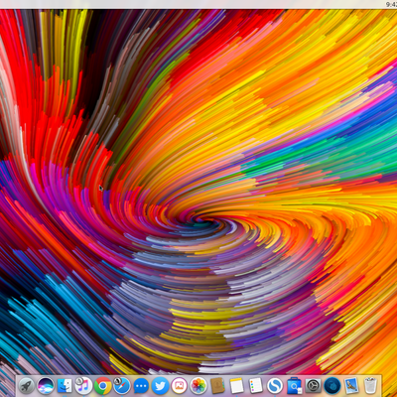Viewport: 397px width, 397px height.
Task: Open Launchpad rocket icon in the dock
Action: [x=27, y=386]
